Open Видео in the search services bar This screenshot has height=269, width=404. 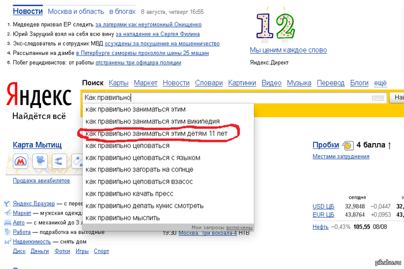(271, 83)
